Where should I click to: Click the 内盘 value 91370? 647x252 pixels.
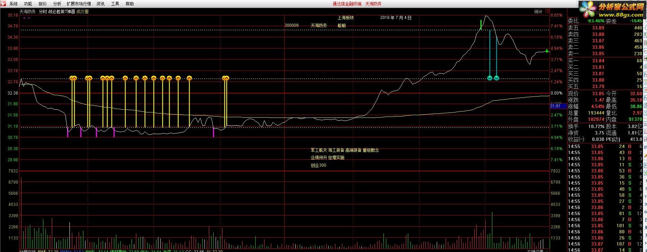pyautogui.click(x=635, y=119)
